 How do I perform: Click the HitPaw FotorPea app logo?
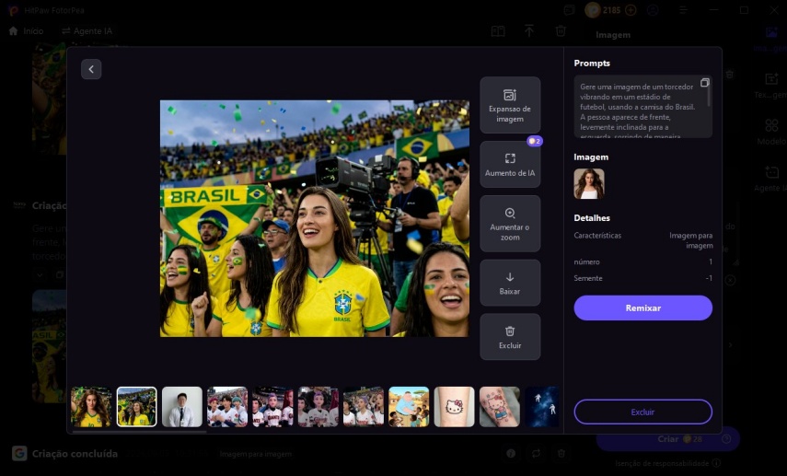[x=14, y=10]
